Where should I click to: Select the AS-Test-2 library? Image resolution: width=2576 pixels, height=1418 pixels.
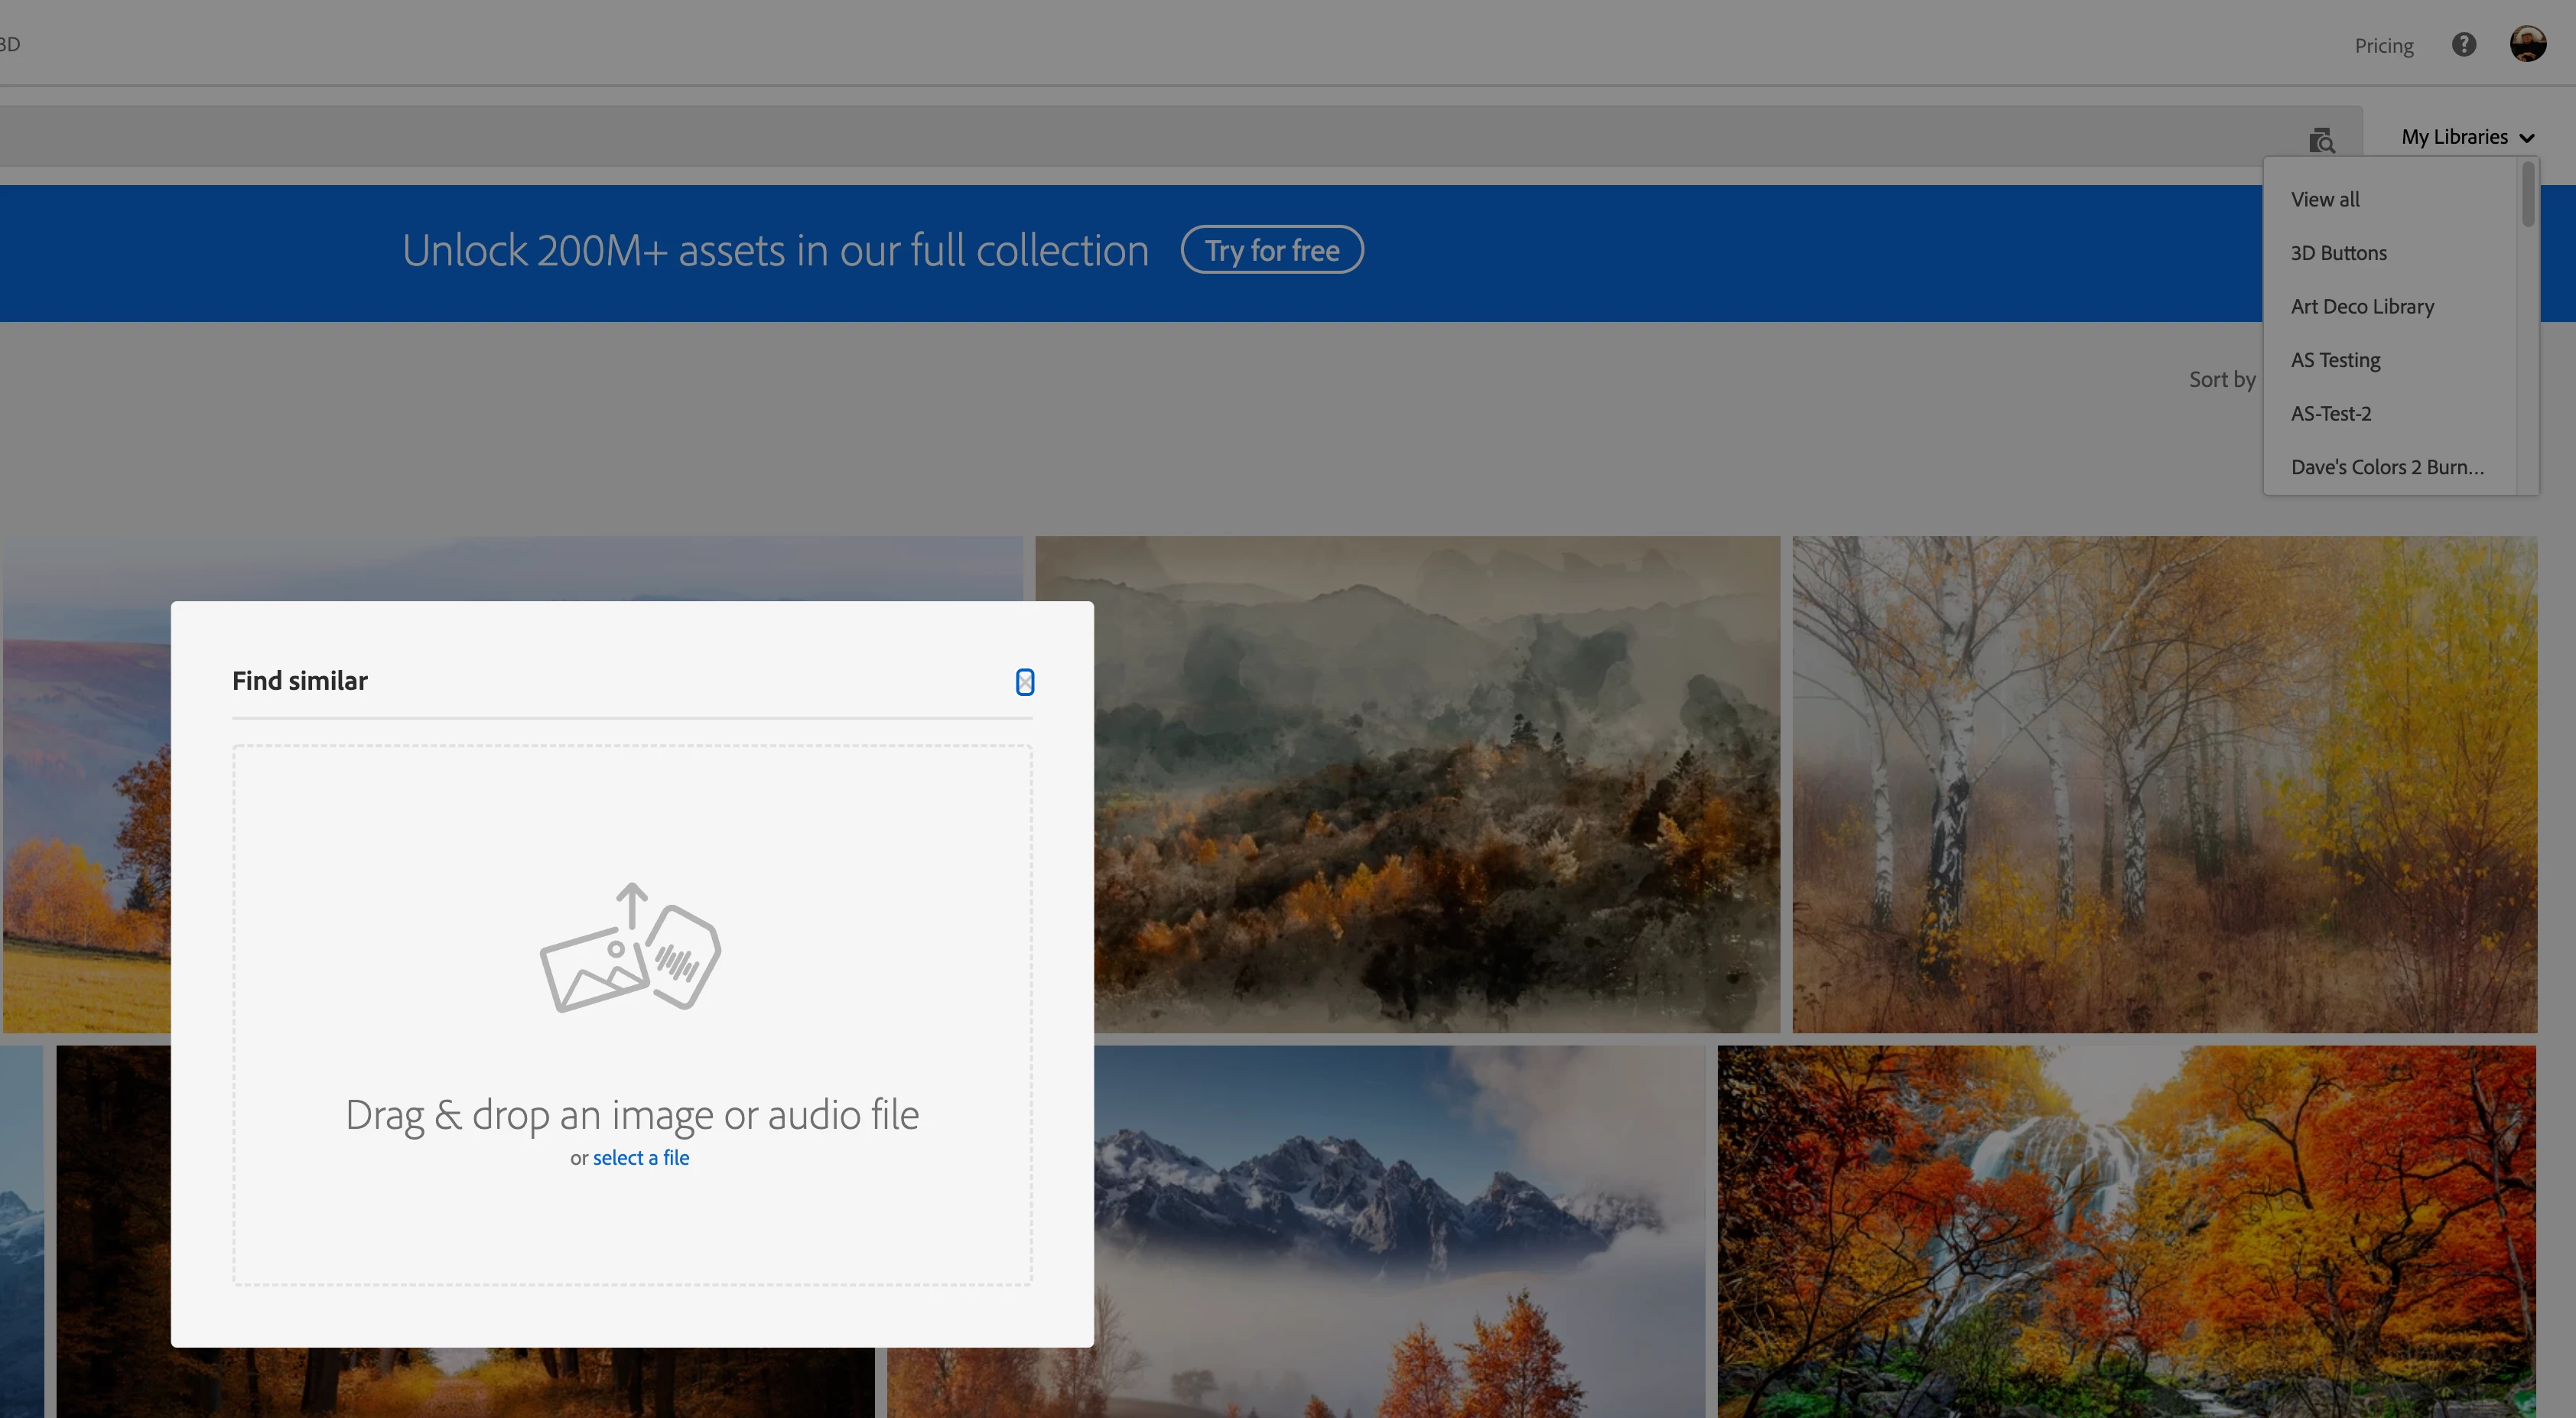point(2330,414)
